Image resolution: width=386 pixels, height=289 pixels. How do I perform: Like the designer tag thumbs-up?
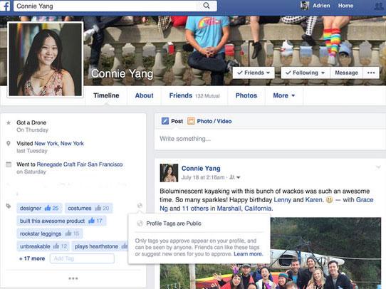(48, 208)
